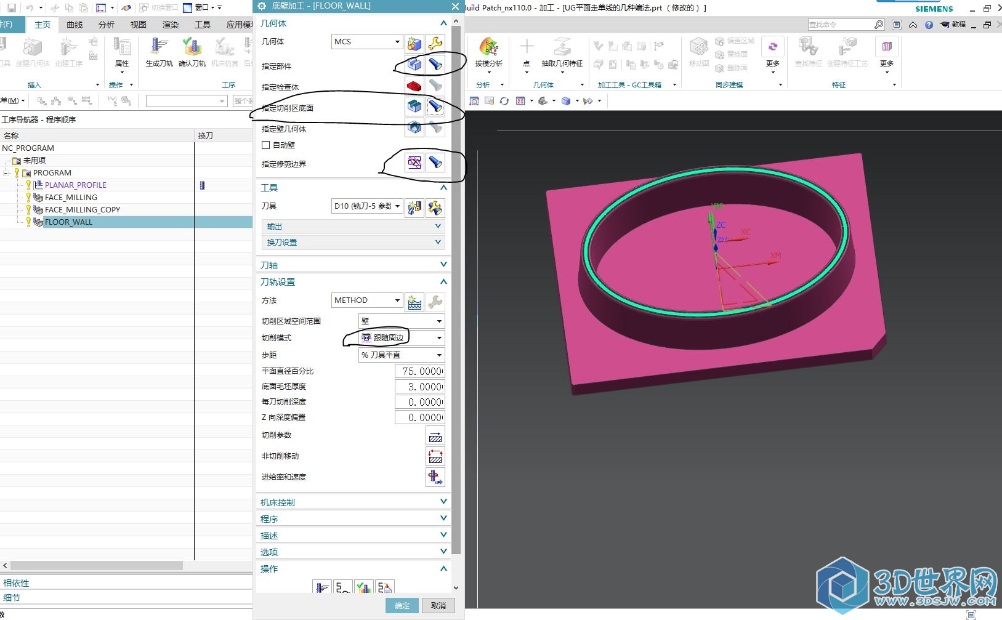Click the 指定修剪边界 trim boundary icon
This screenshot has height=620, width=1002.
(x=414, y=163)
